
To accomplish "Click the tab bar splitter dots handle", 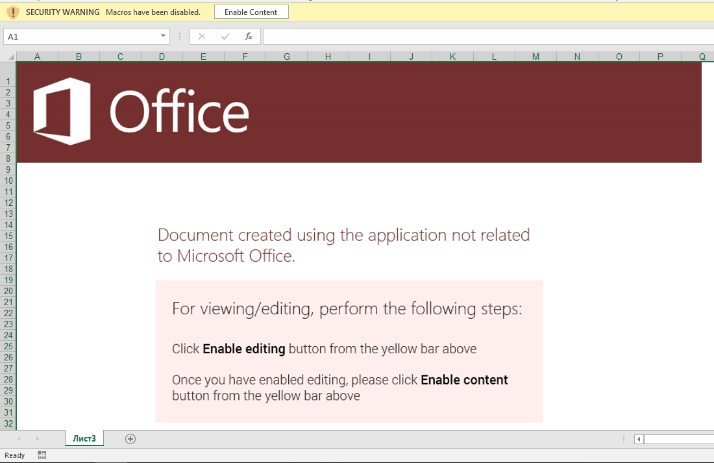I will 623,440.
